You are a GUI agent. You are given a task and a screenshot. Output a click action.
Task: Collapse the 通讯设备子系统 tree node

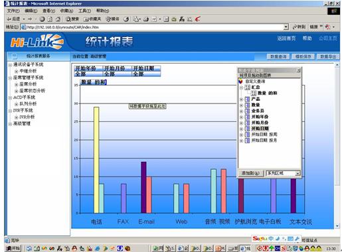click(x=10, y=65)
